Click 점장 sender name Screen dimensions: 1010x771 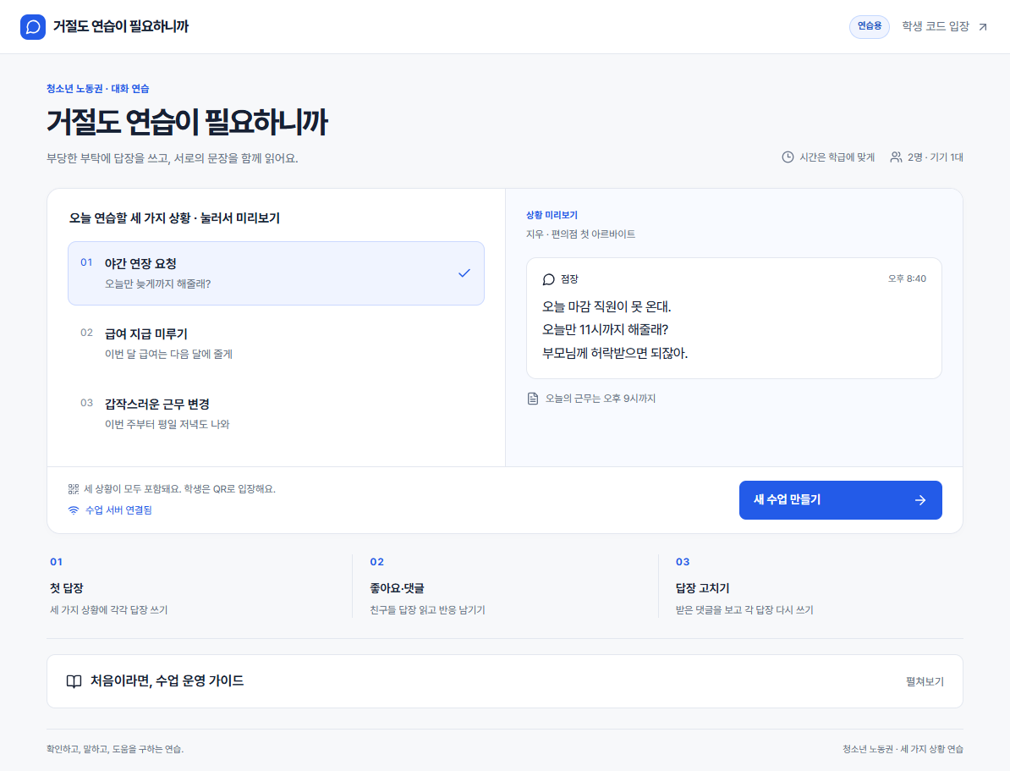pos(568,279)
